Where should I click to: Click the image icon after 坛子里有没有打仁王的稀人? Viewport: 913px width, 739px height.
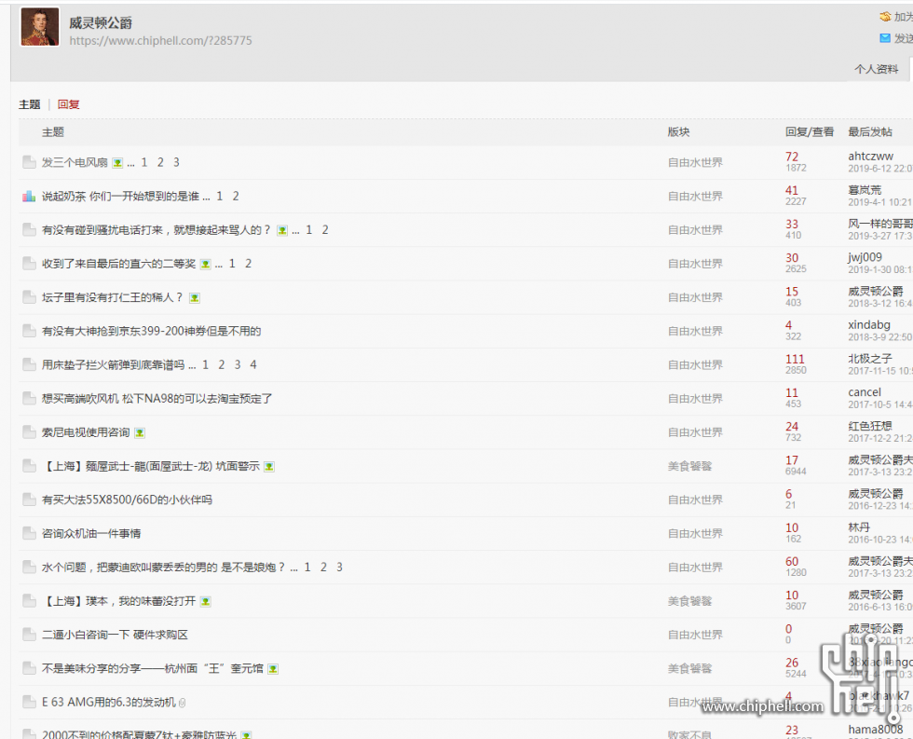pos(195,298)
